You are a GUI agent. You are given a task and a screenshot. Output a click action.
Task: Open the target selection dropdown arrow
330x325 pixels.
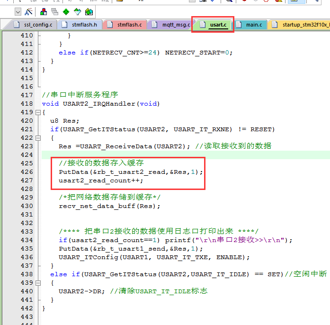click(x=18, y=12)
